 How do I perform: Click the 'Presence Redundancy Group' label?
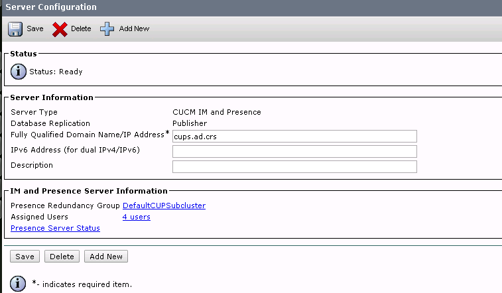point(65,205)
